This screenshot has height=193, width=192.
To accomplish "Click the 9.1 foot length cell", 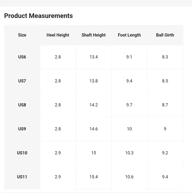I will coord(129,57).
